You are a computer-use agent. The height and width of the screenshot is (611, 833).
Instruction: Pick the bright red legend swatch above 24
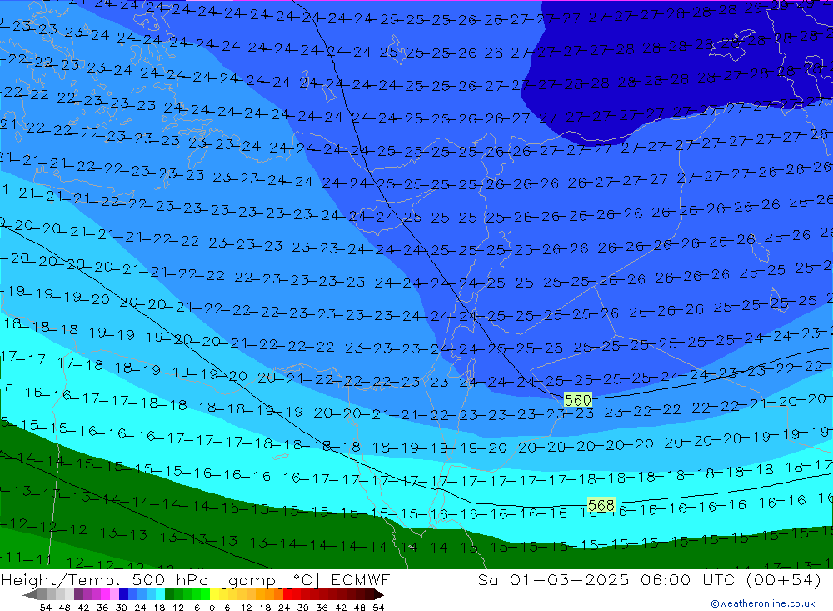coord(287,594)
